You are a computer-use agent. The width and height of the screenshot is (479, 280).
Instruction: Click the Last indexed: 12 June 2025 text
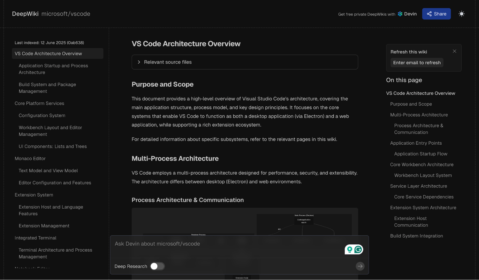[x=49, y=43]
